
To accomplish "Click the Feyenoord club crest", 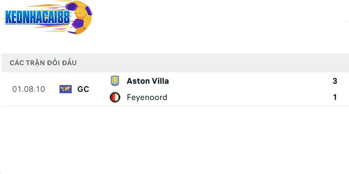I will 115,97.
